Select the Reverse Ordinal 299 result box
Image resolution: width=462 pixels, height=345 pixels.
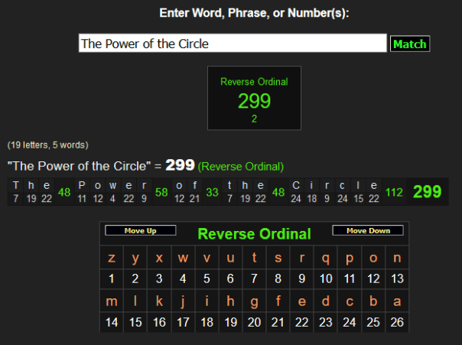254,97
